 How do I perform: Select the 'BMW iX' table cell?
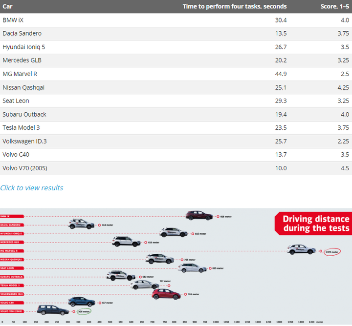tap(13, 20)
